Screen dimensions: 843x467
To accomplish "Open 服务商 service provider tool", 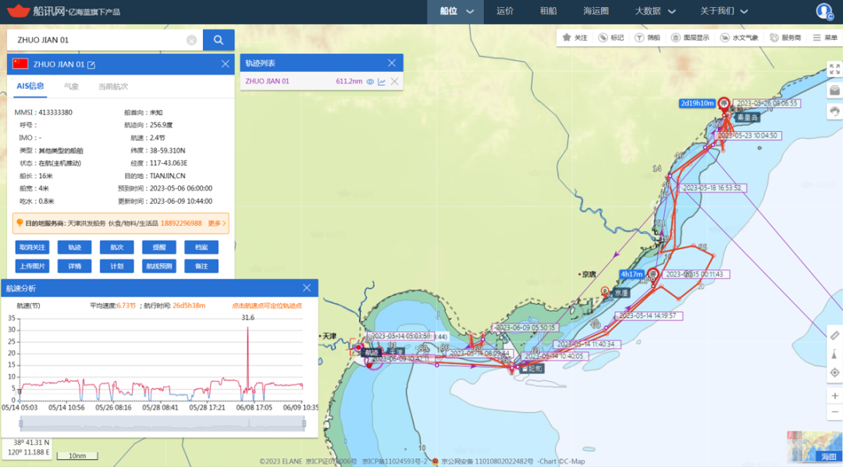I will click(785, 37).
